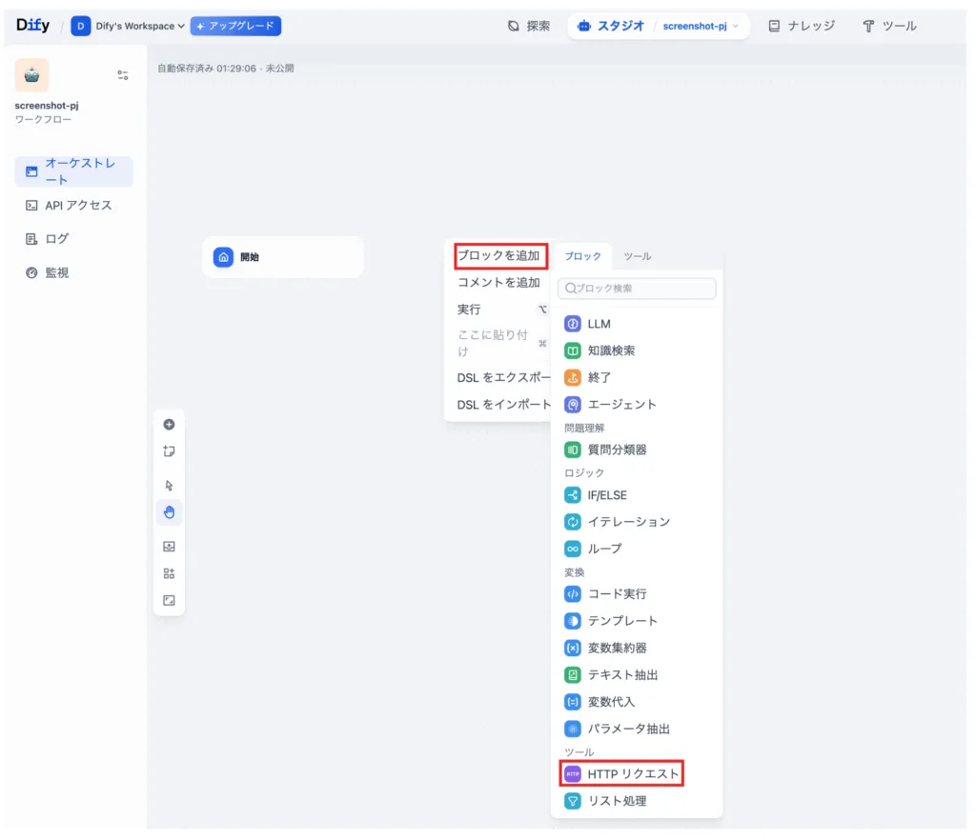
Task: Click the hand pan tool icon
Action: pyautogui.click(x=169, y=512)
